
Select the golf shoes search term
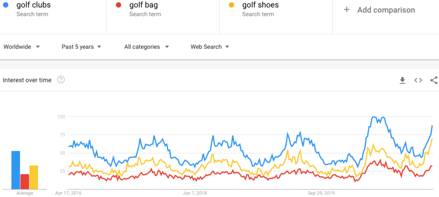pos(260,5)
